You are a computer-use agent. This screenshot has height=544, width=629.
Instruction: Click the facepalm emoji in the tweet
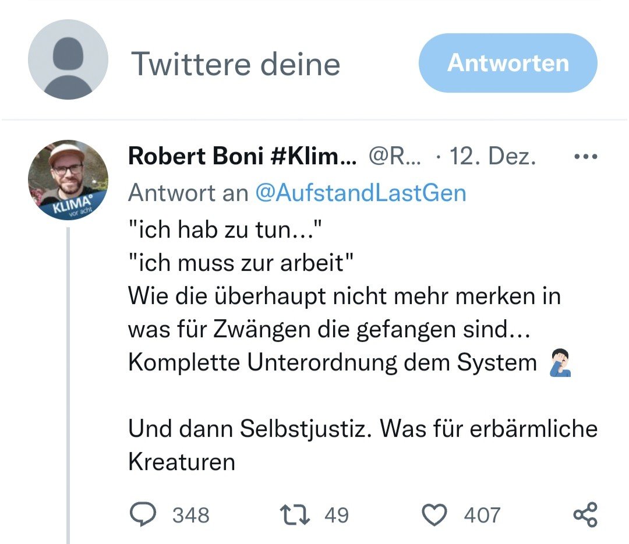pos(560,363)
